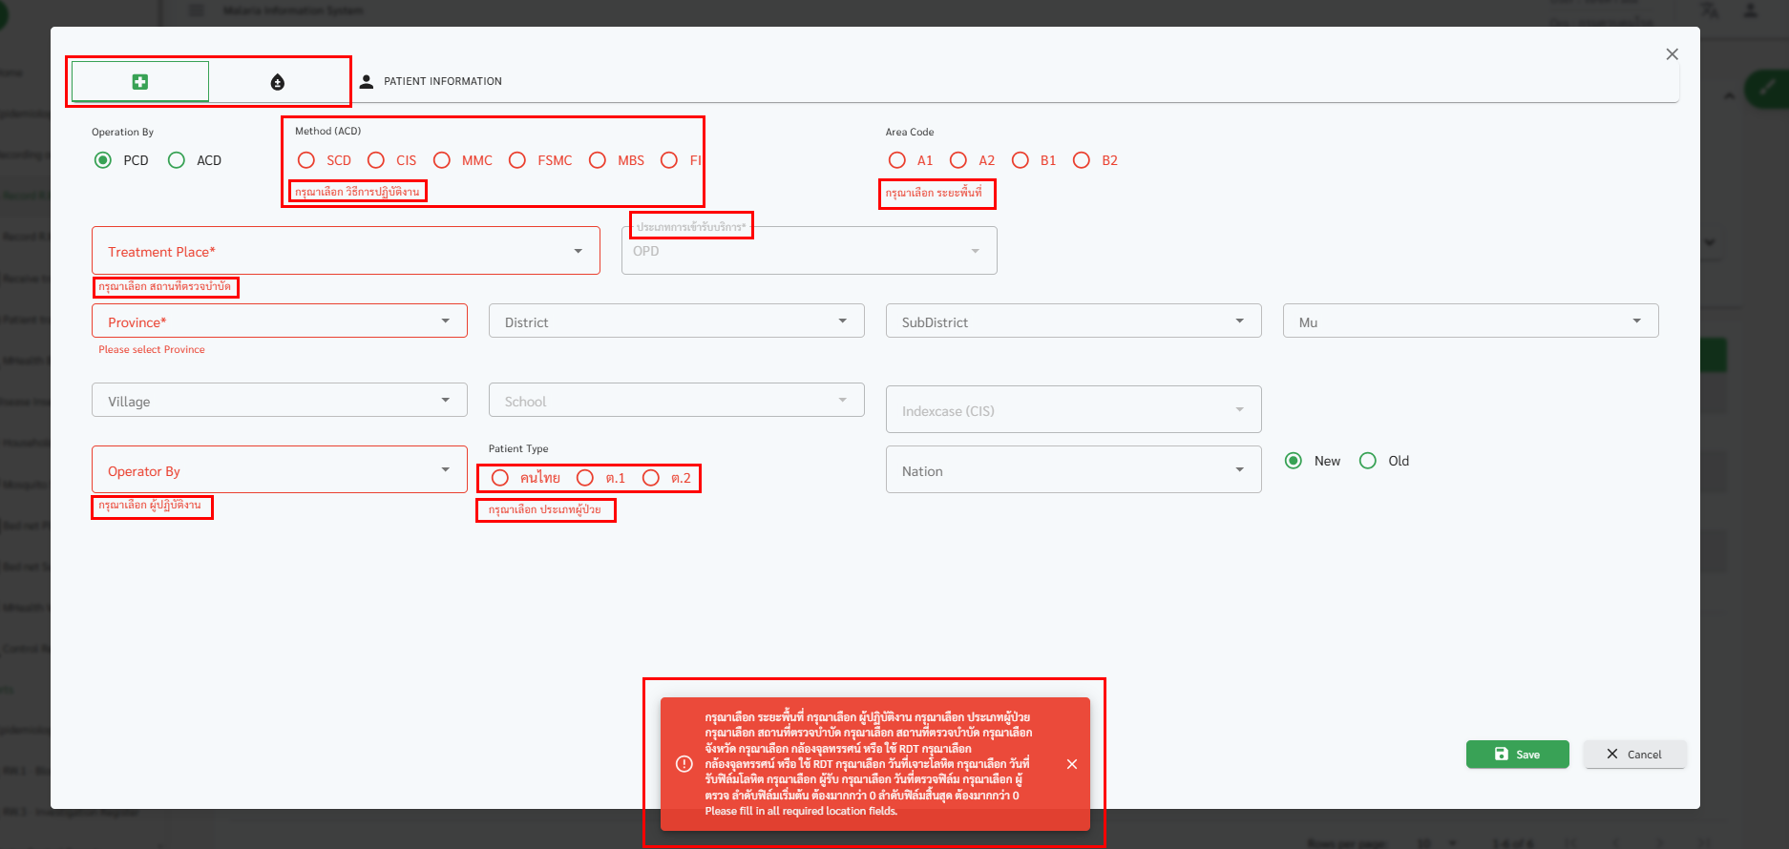
Task: Select area code B1
Action: (x=1021, y=160)
